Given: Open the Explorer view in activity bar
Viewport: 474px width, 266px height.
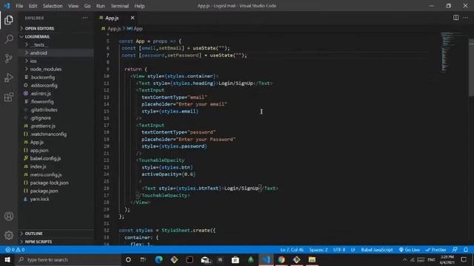Looking at the screenshot, I should coord(9,20).
